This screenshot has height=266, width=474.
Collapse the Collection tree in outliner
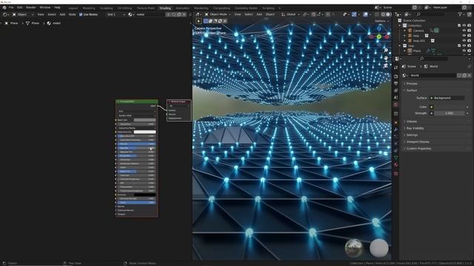[400, 26]
